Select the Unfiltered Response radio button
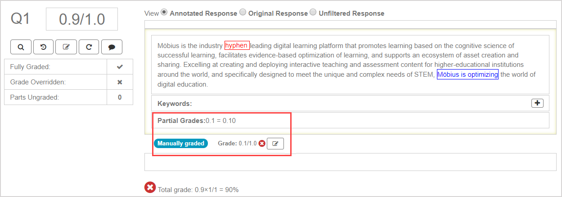The height and width of the screenshot is (197, 562). [313, 13]
